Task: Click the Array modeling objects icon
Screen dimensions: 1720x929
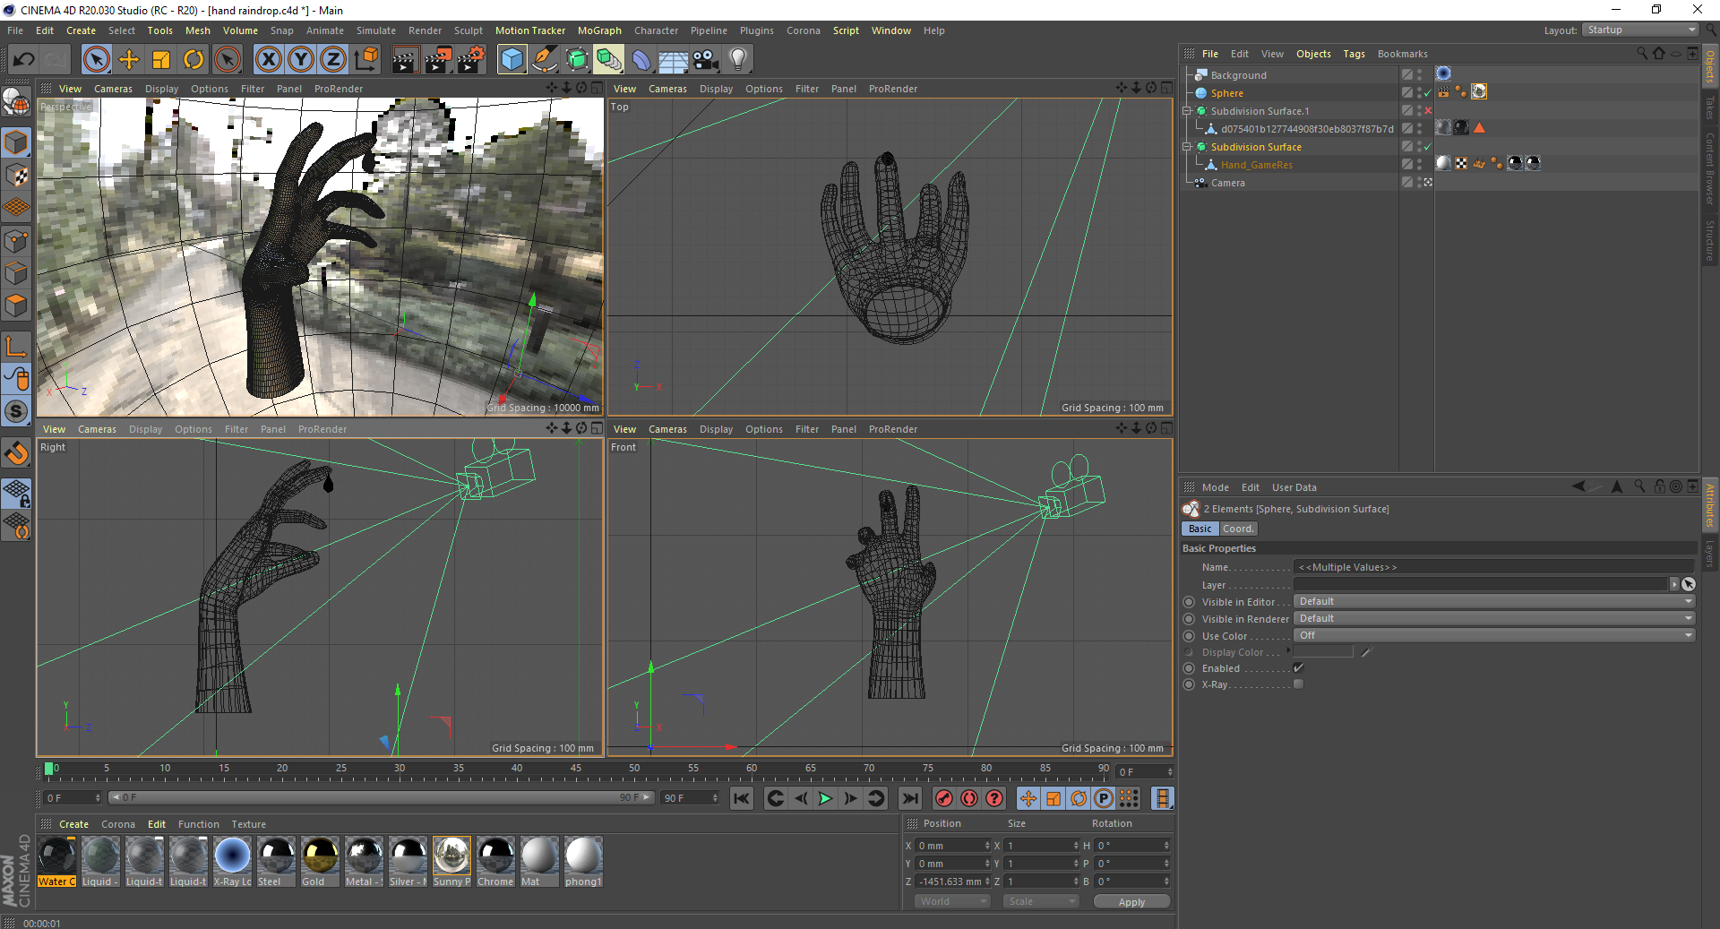Action: coord(609,60)
